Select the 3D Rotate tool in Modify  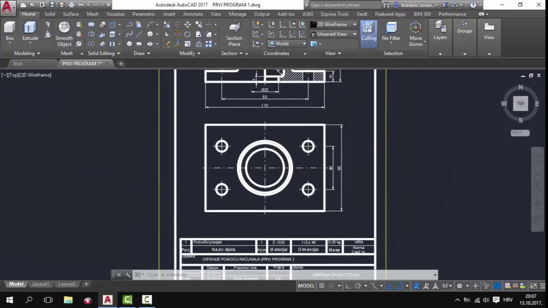[x=178, y=34]
